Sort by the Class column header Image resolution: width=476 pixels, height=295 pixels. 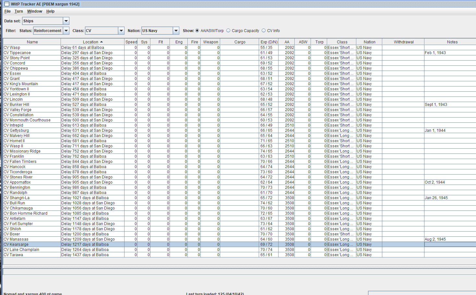click(x=342, y=42)
